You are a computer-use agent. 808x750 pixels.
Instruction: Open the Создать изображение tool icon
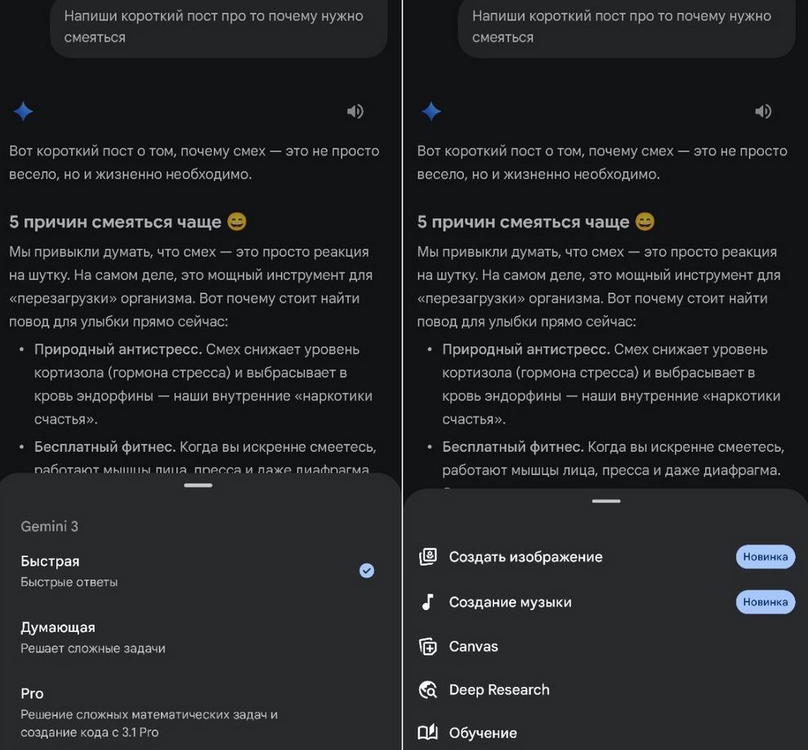pyautogui.click(x=428, y=556)
